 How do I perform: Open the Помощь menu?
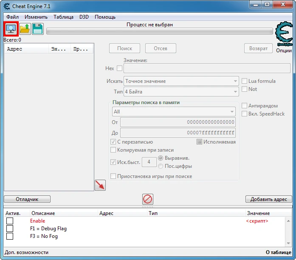pyautogui.click(x=105, y=17)
